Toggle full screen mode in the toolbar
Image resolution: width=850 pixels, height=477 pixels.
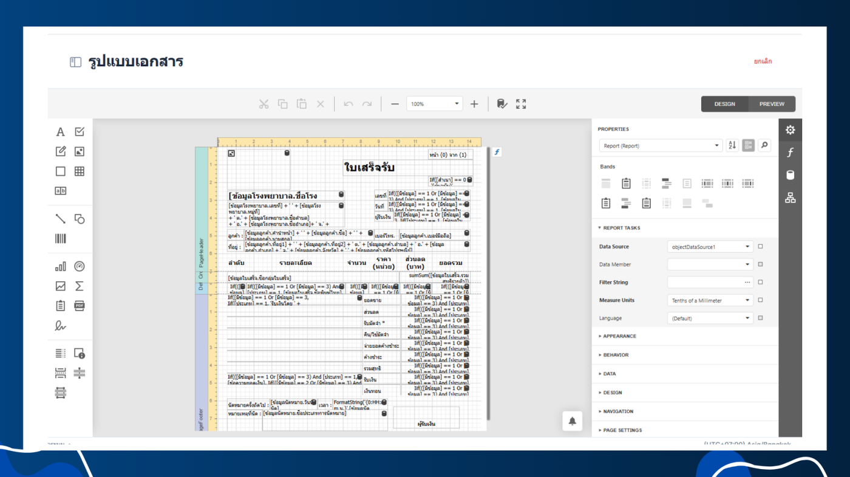point(521,104)
